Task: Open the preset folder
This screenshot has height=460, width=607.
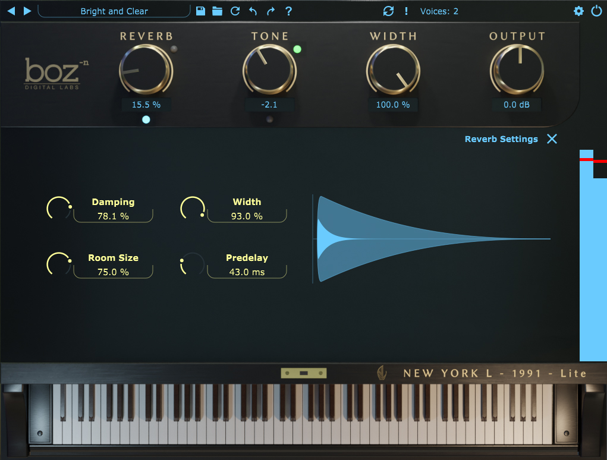Action: 217,11
